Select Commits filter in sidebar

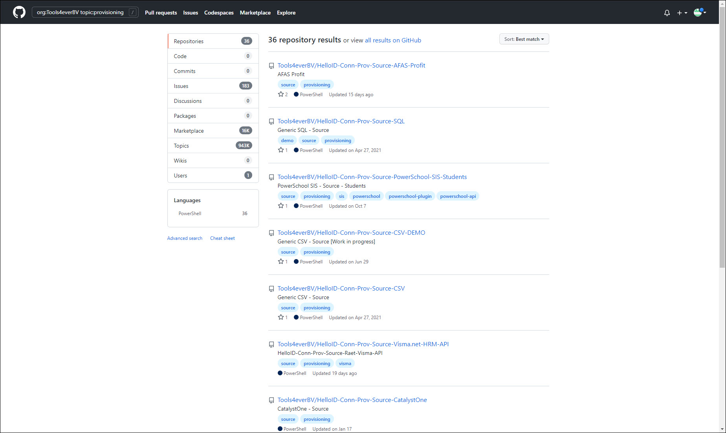[213, 71]
